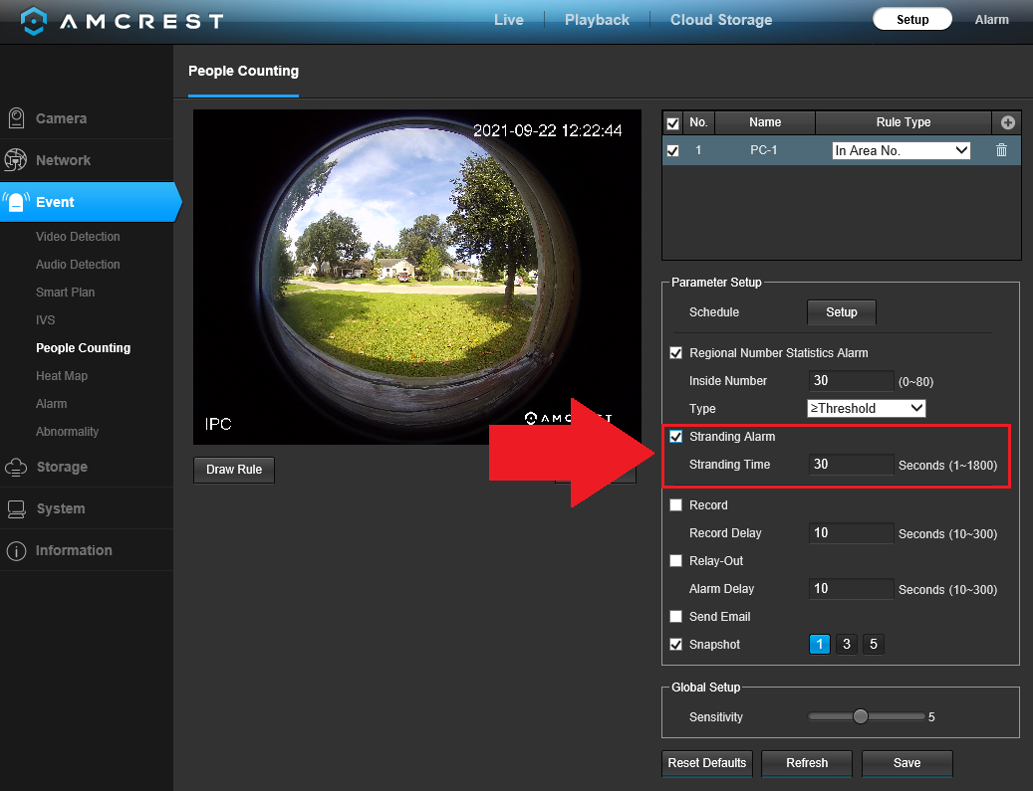Click the Camera sidebar icon
Screen dimensions: 1033x791
coord(17,118)
